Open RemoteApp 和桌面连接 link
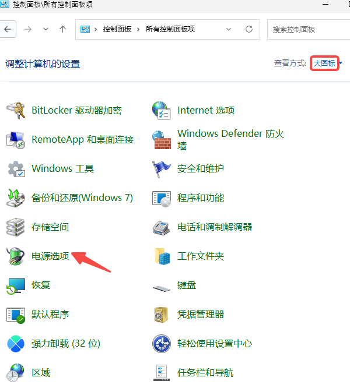This screenshot has width=350, height=388. [83, 140]
